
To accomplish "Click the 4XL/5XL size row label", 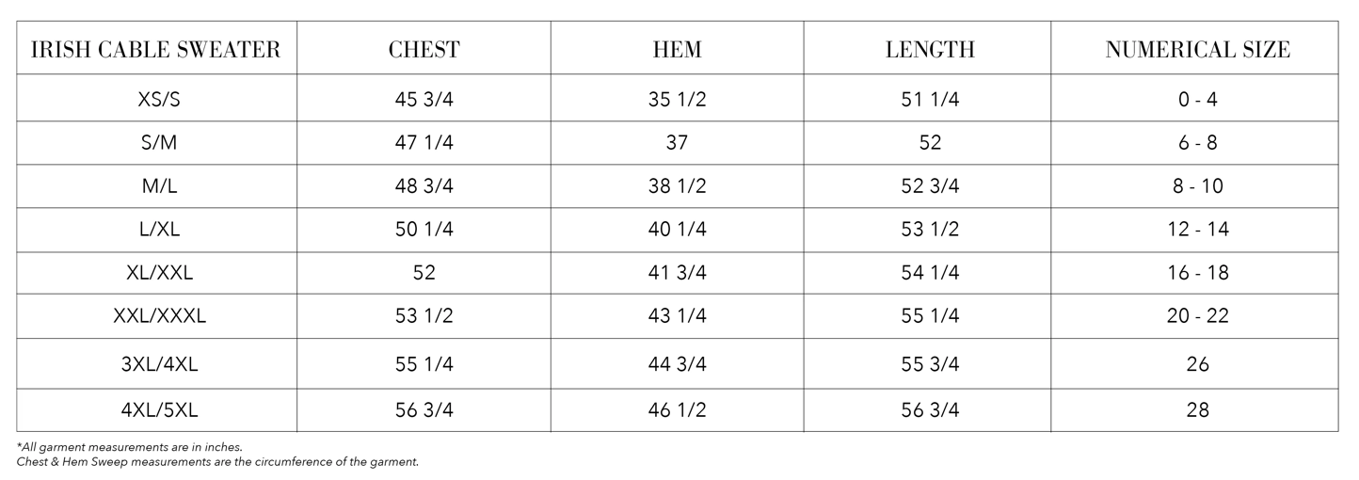I will tap(158, 410).
